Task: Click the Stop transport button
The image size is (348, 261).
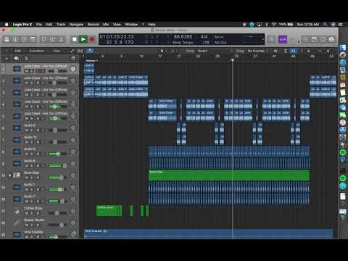Action: (x=75, y=39)
